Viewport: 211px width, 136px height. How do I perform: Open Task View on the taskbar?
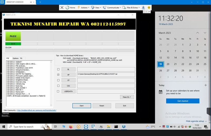55,127
